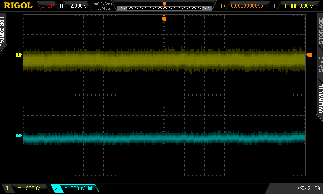Click the orange trigger level marker at right
This screenshot has width=323, height=194.
(x=309, y=55)
